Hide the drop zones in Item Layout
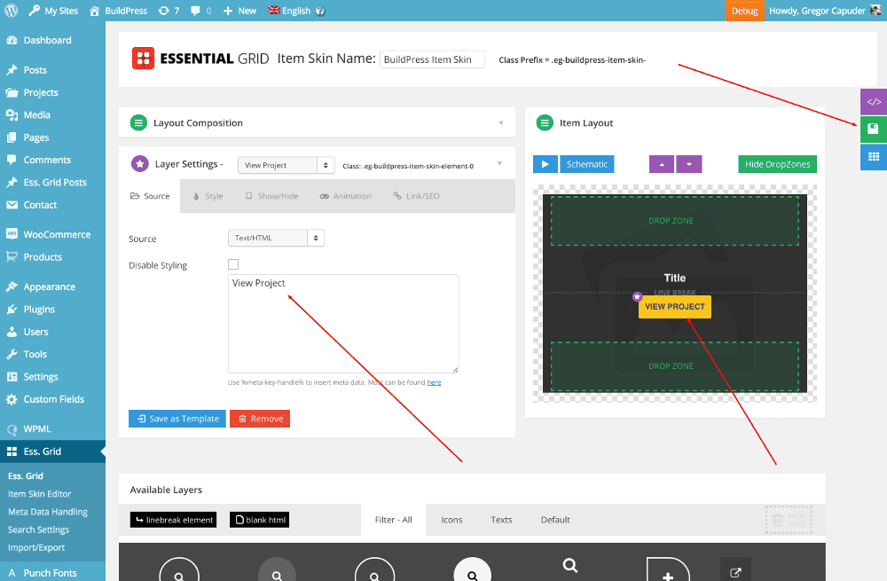The width and height of the screenshot is (887, 581). (777, 164)
